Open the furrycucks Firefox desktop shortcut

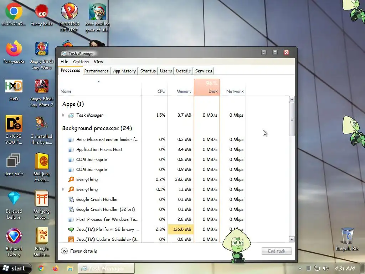[14, 52]
